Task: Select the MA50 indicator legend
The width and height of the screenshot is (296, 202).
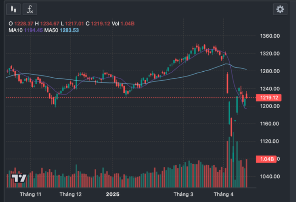Action: 62,30
